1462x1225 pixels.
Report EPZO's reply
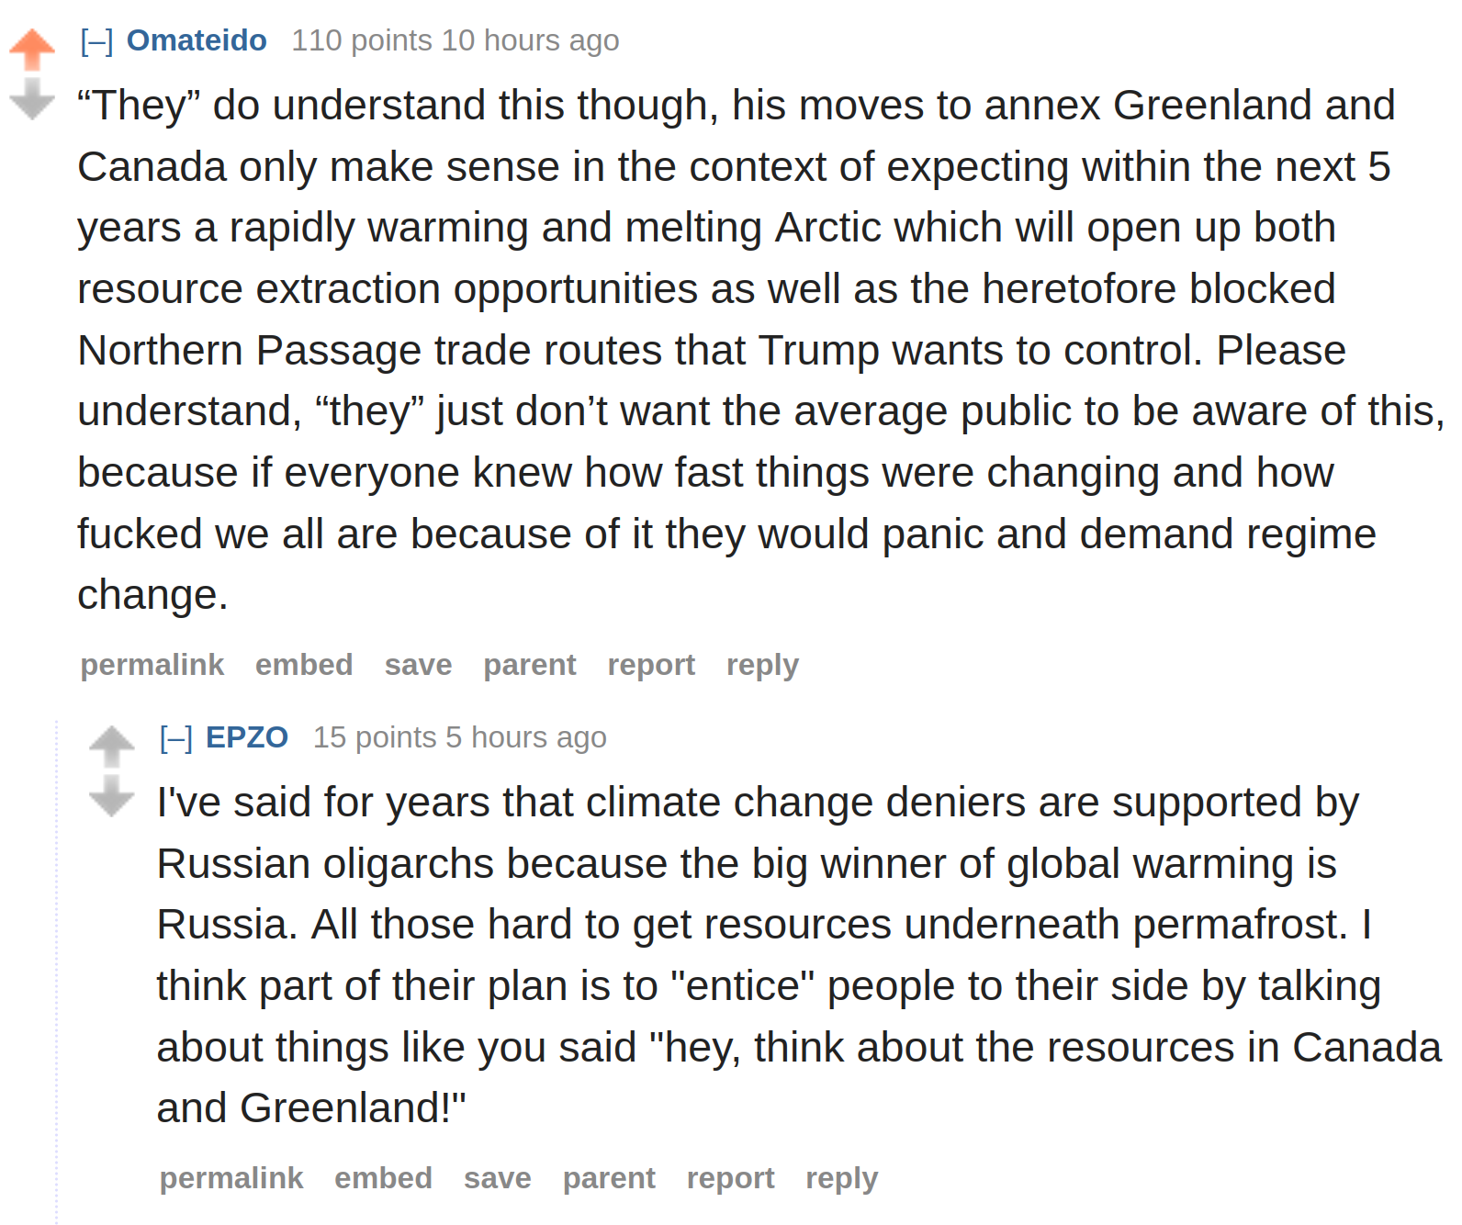point(730,1178)
